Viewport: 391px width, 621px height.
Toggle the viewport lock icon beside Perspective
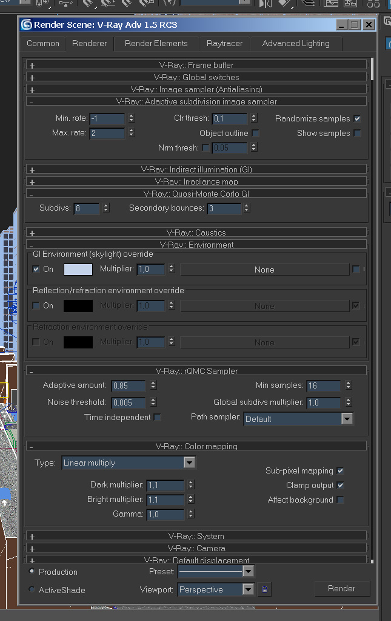coord(264,589)
